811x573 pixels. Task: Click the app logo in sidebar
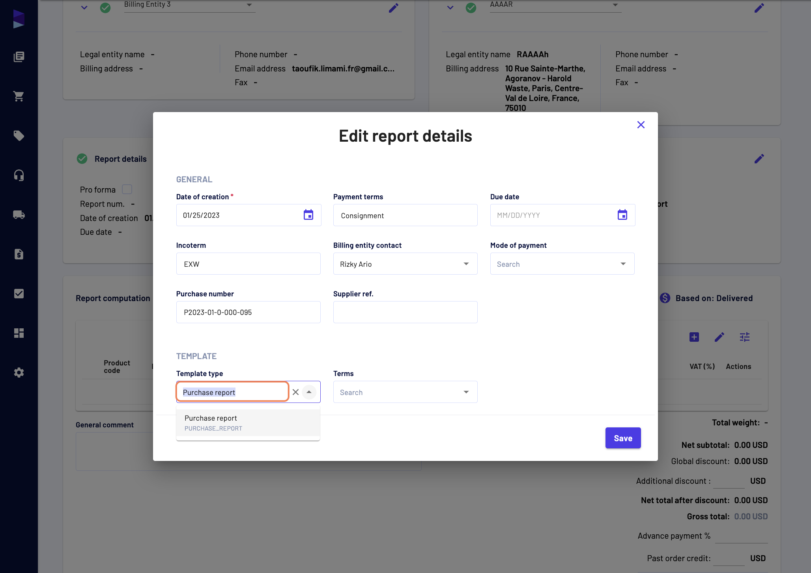tap(19, 19)
